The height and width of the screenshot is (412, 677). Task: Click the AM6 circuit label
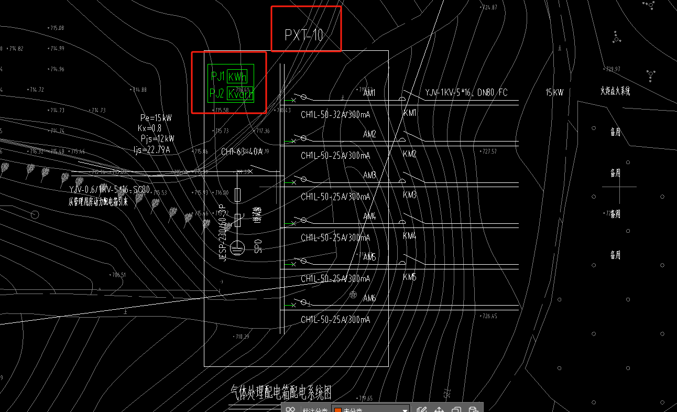(x=370, y=298)
